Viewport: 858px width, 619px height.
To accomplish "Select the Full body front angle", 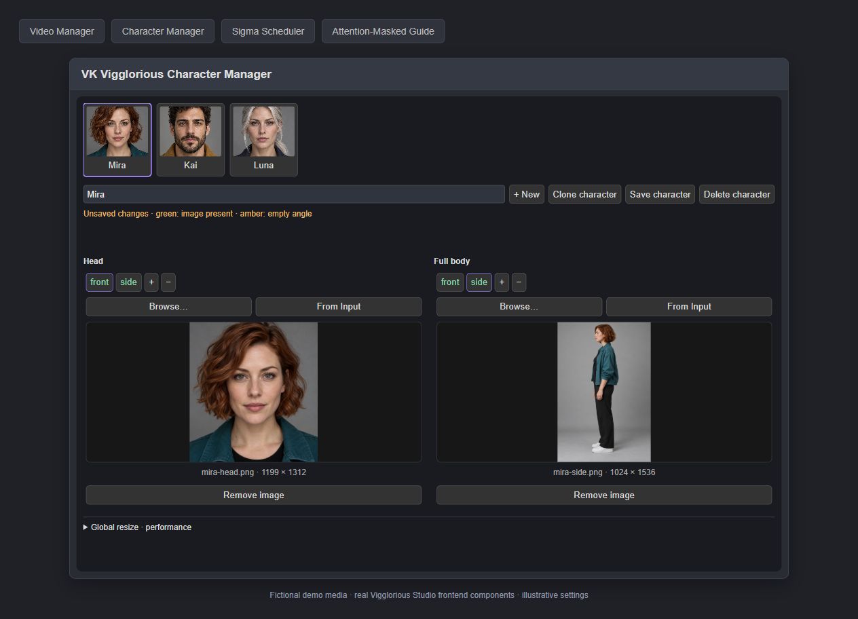I will (x=450, y=282).
